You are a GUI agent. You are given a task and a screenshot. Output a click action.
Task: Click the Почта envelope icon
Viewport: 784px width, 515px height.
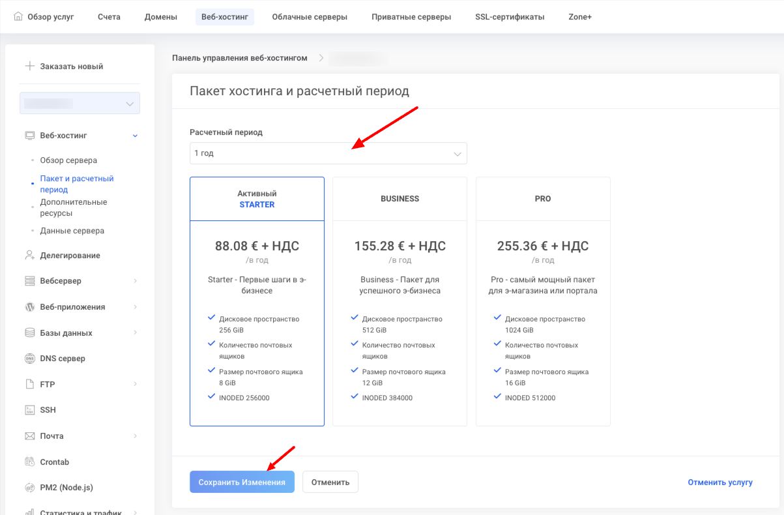tap(29, 435)
